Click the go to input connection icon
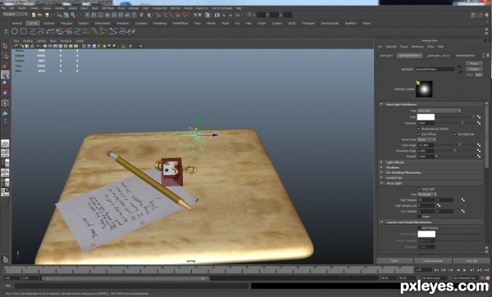The width and height of the screenshot is (492, 297). pos(459,66)
